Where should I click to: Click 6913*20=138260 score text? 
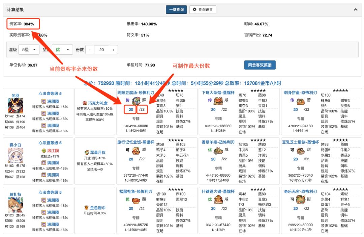coord(218,126)
